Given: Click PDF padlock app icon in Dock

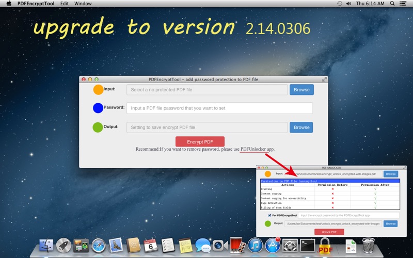Looking at the screenshot, I should click(x=325, y=246).
